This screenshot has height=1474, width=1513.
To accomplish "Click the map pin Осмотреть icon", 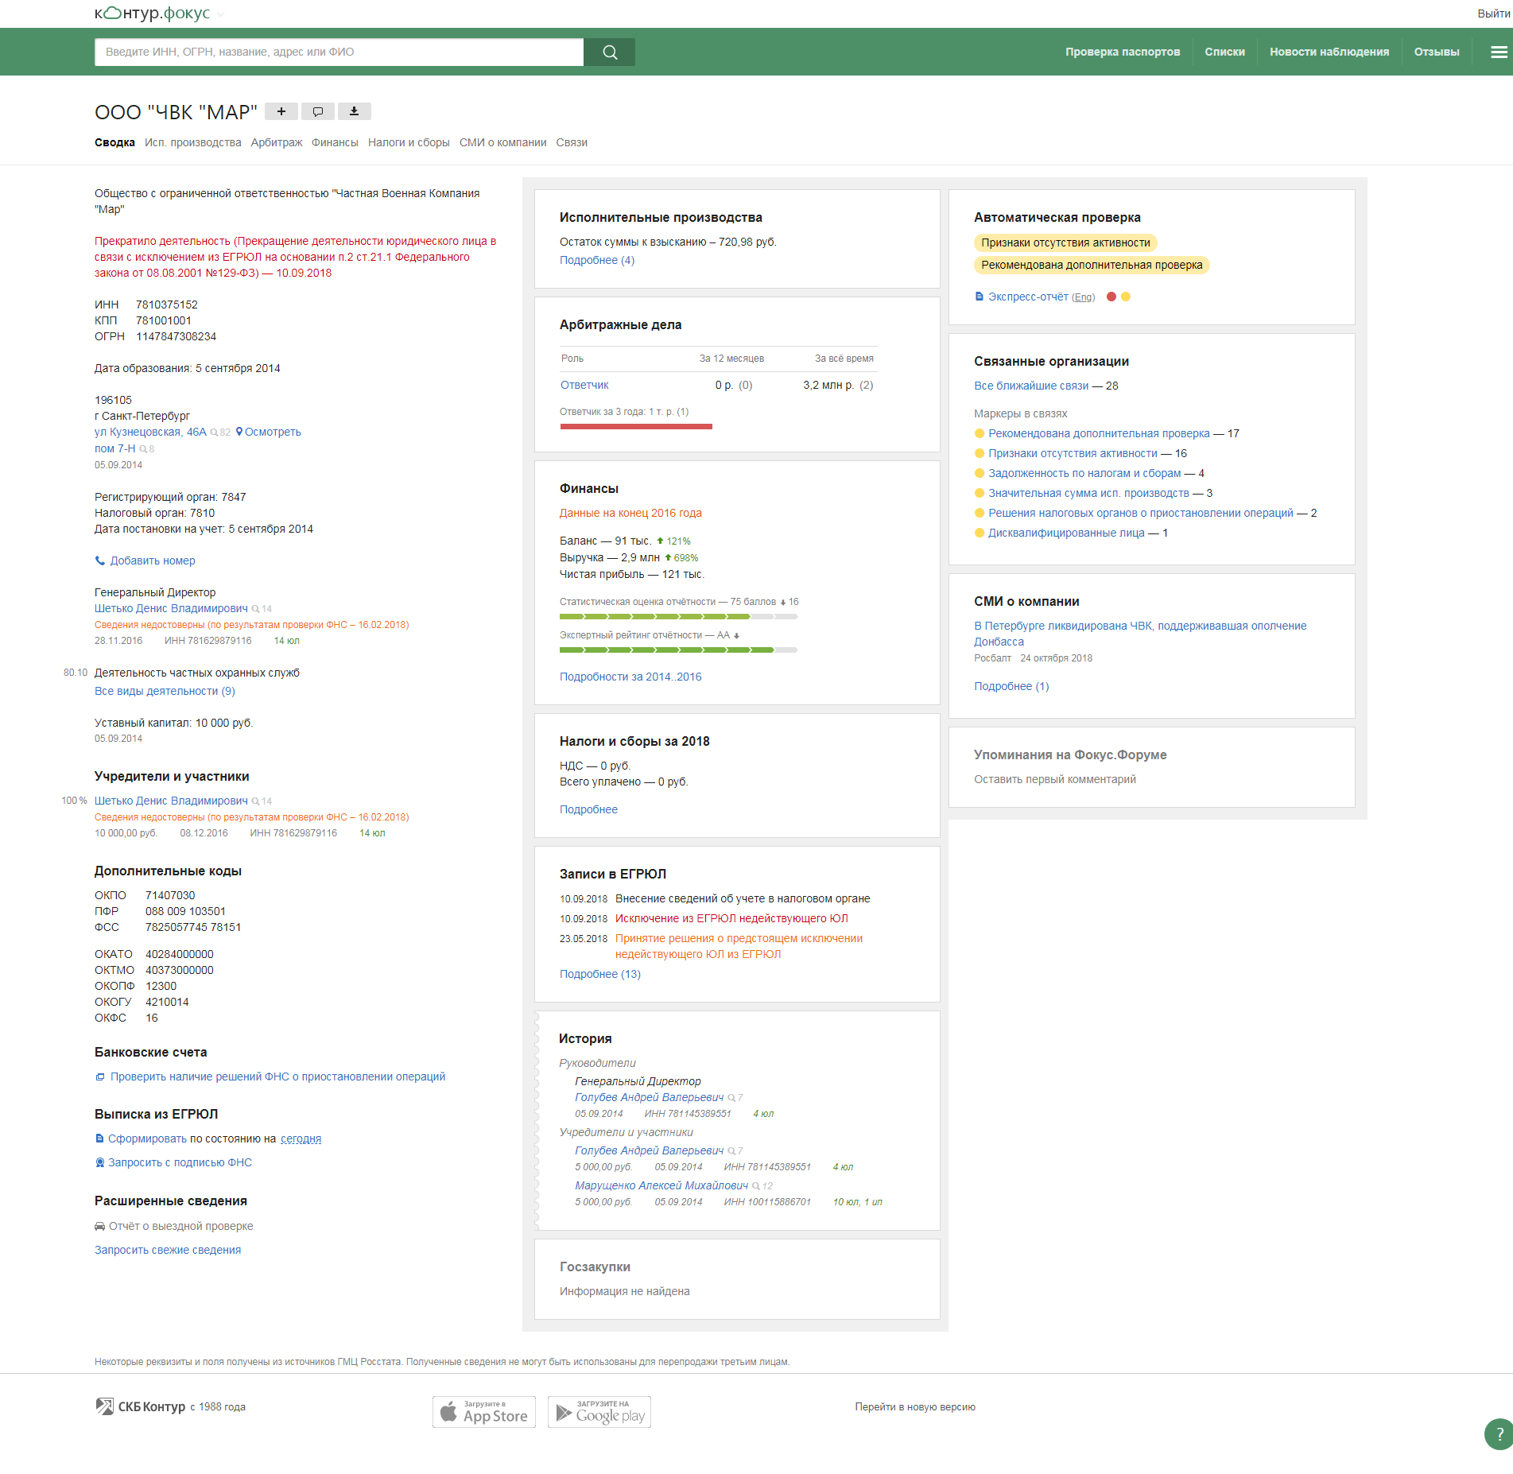I will tap(239, 432).
